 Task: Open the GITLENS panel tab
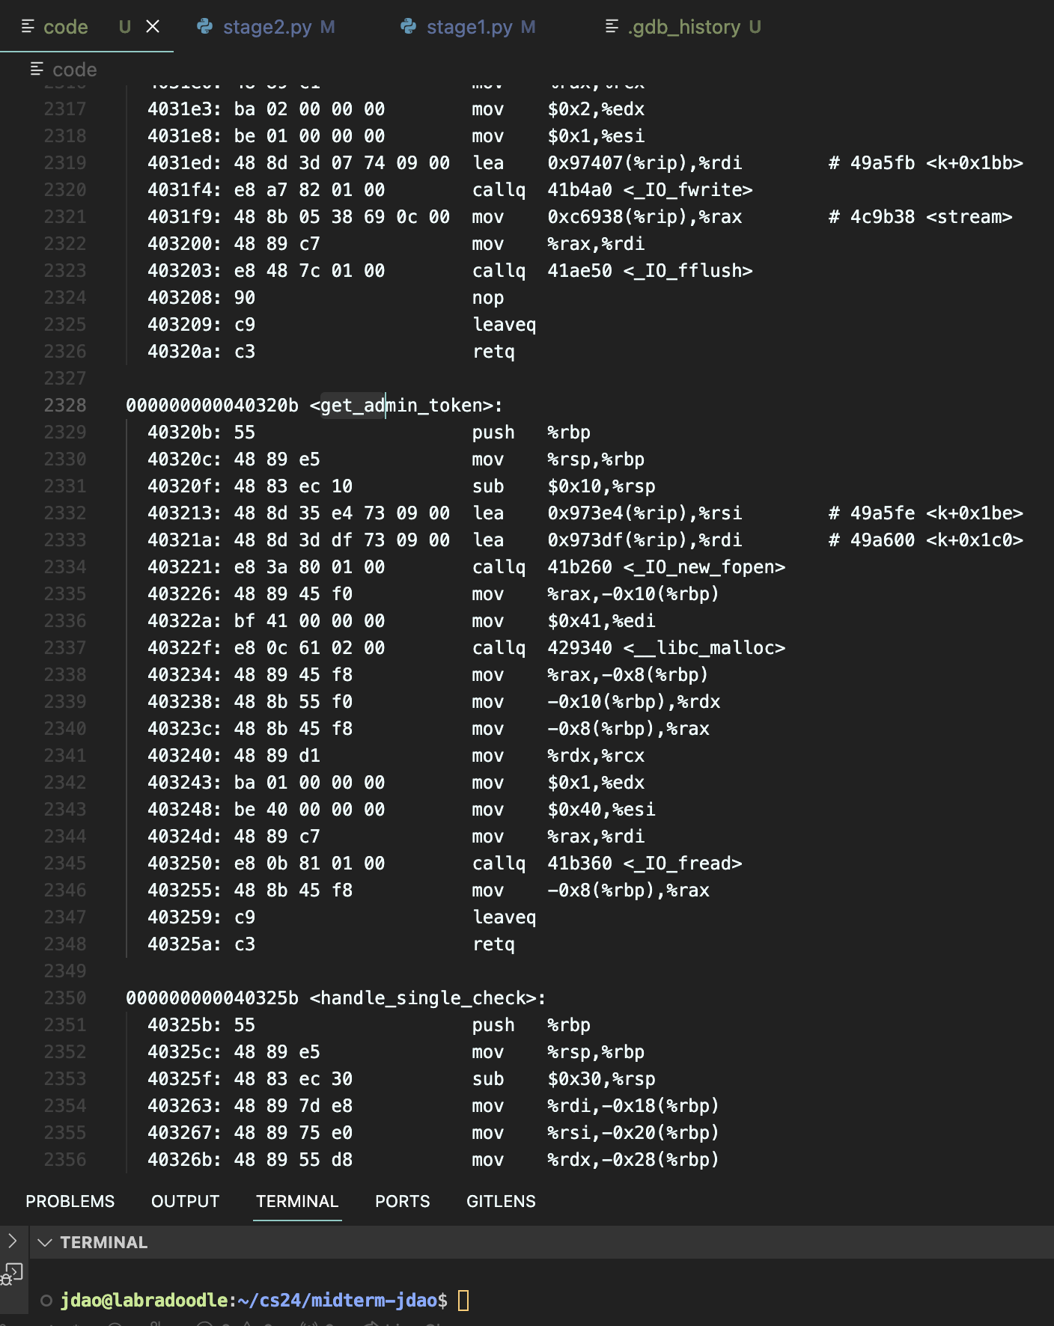(501, 1201)
